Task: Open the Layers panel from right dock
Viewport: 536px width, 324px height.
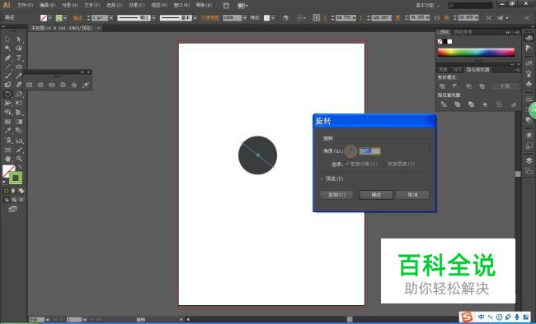Action: tap(529, 160)
